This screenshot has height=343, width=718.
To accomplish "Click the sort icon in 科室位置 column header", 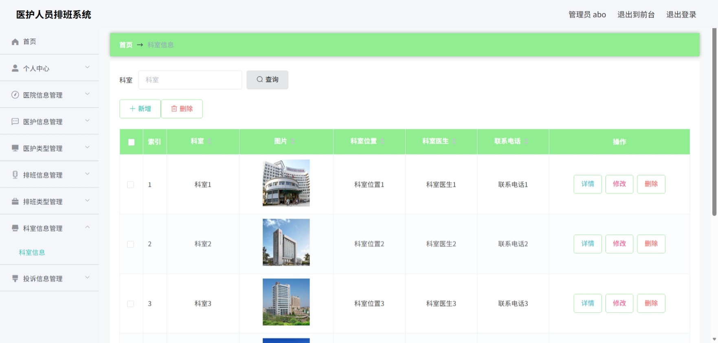I will 382,141.
